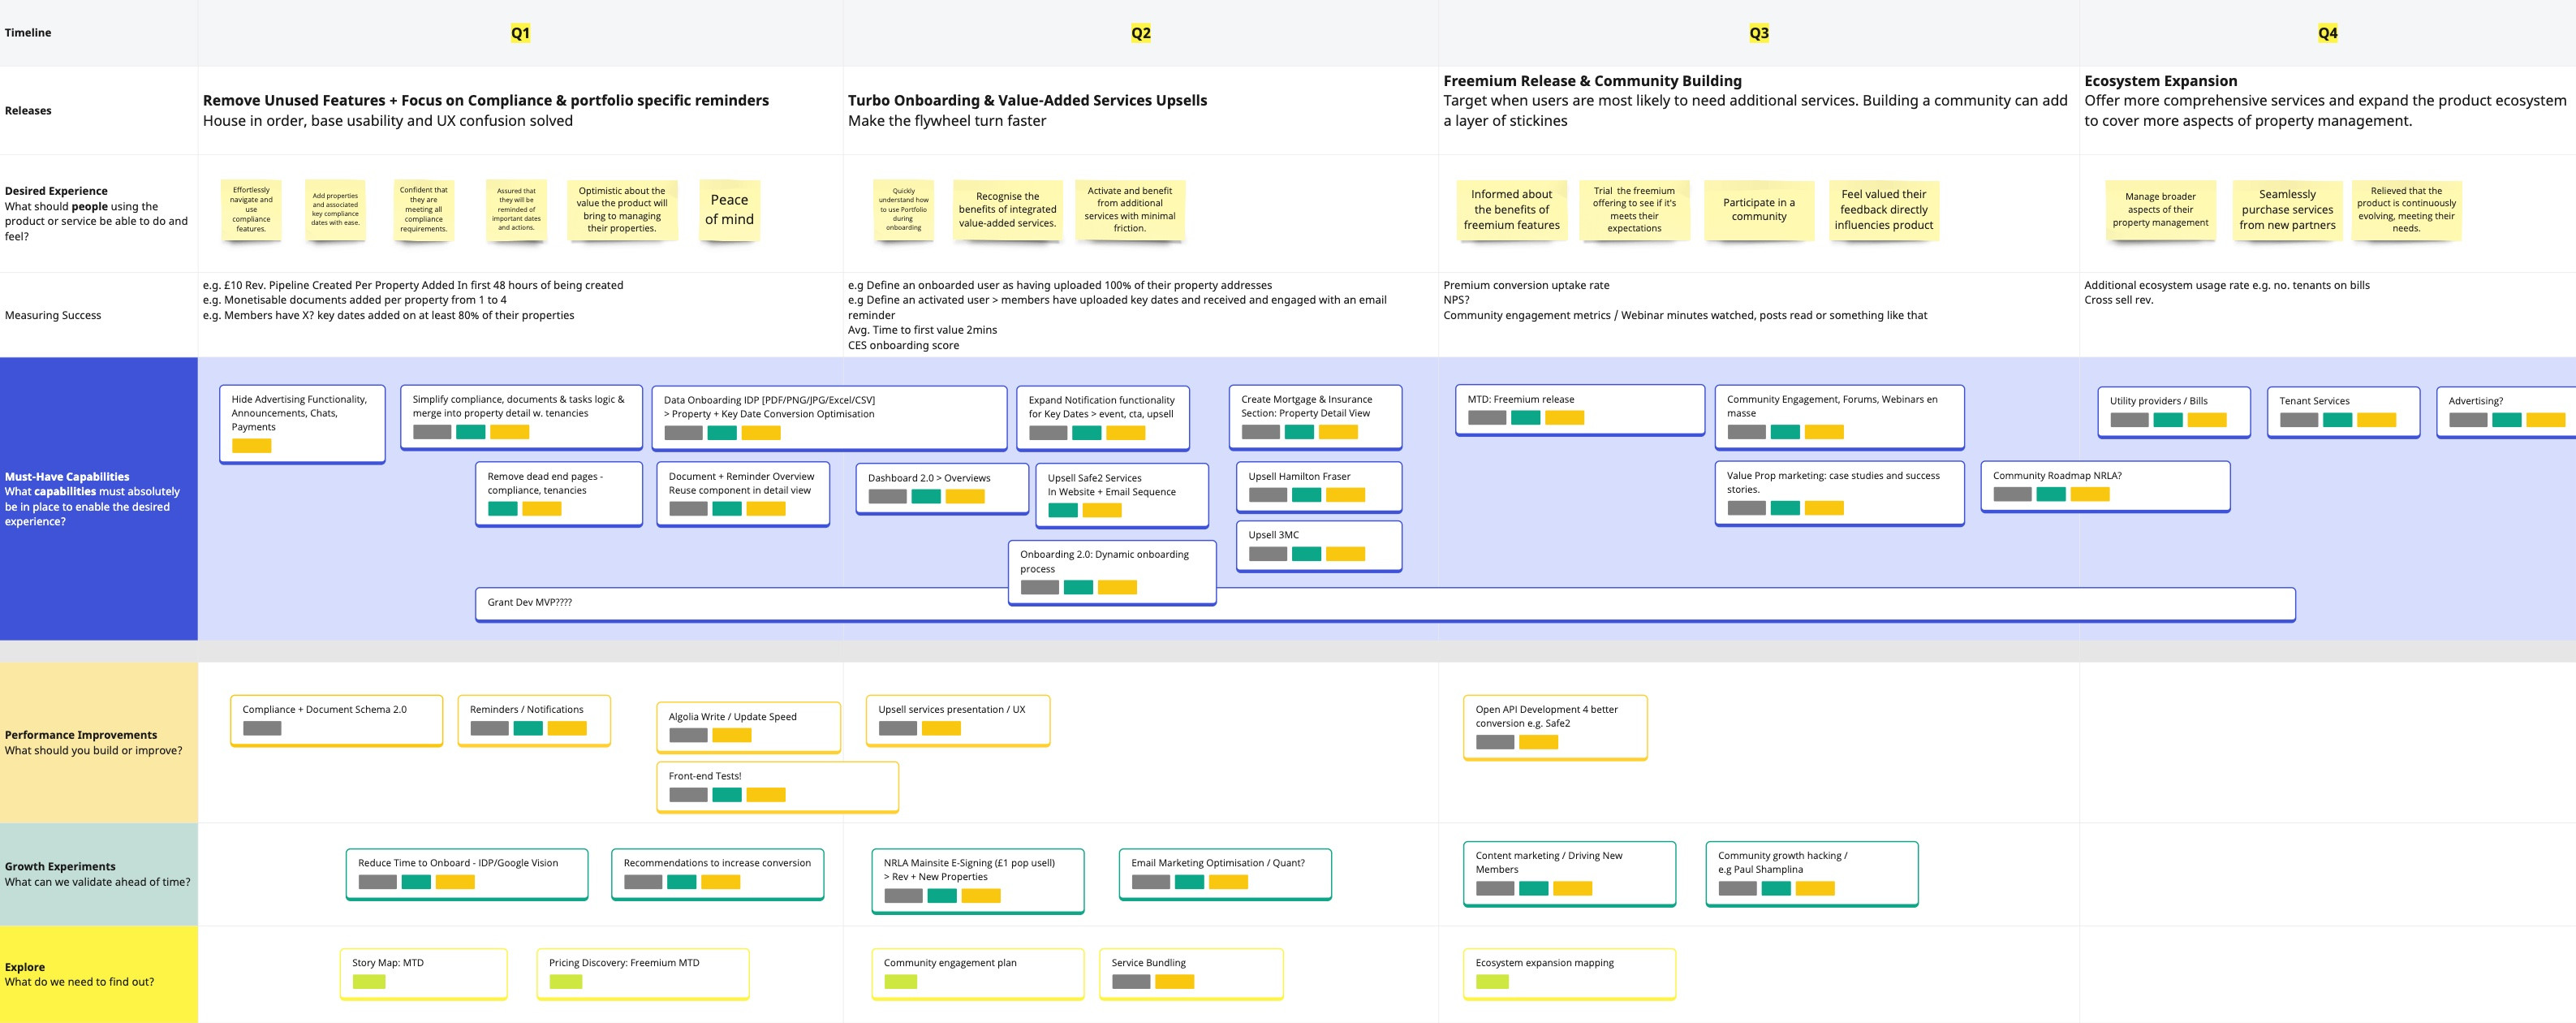Open the 'Upsell 3MC' card

(1319, 546)
